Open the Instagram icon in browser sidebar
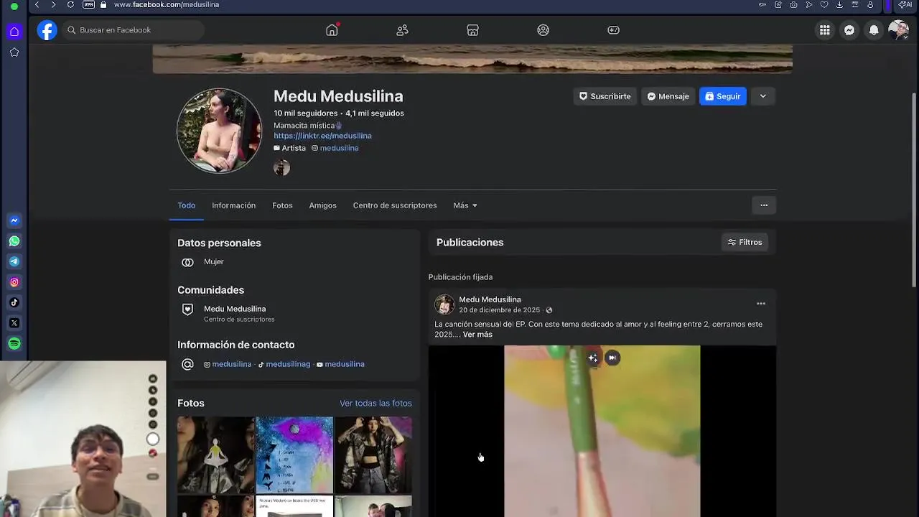Screen dimensions: 919x517 [14, 282]
